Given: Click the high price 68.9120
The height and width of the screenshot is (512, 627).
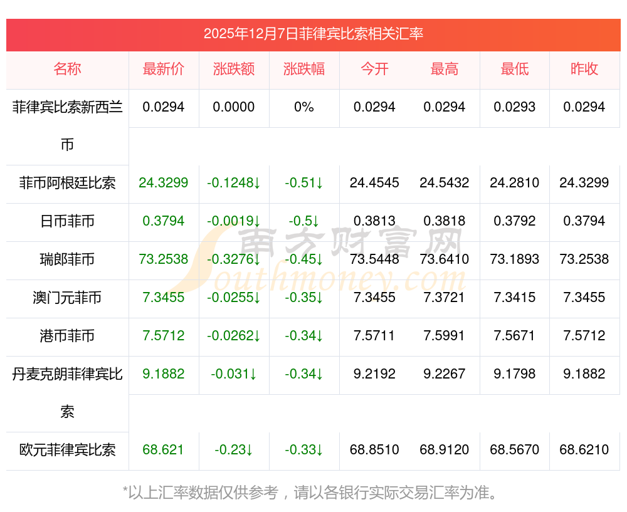Looking at the screenshot, I should 445,450.
